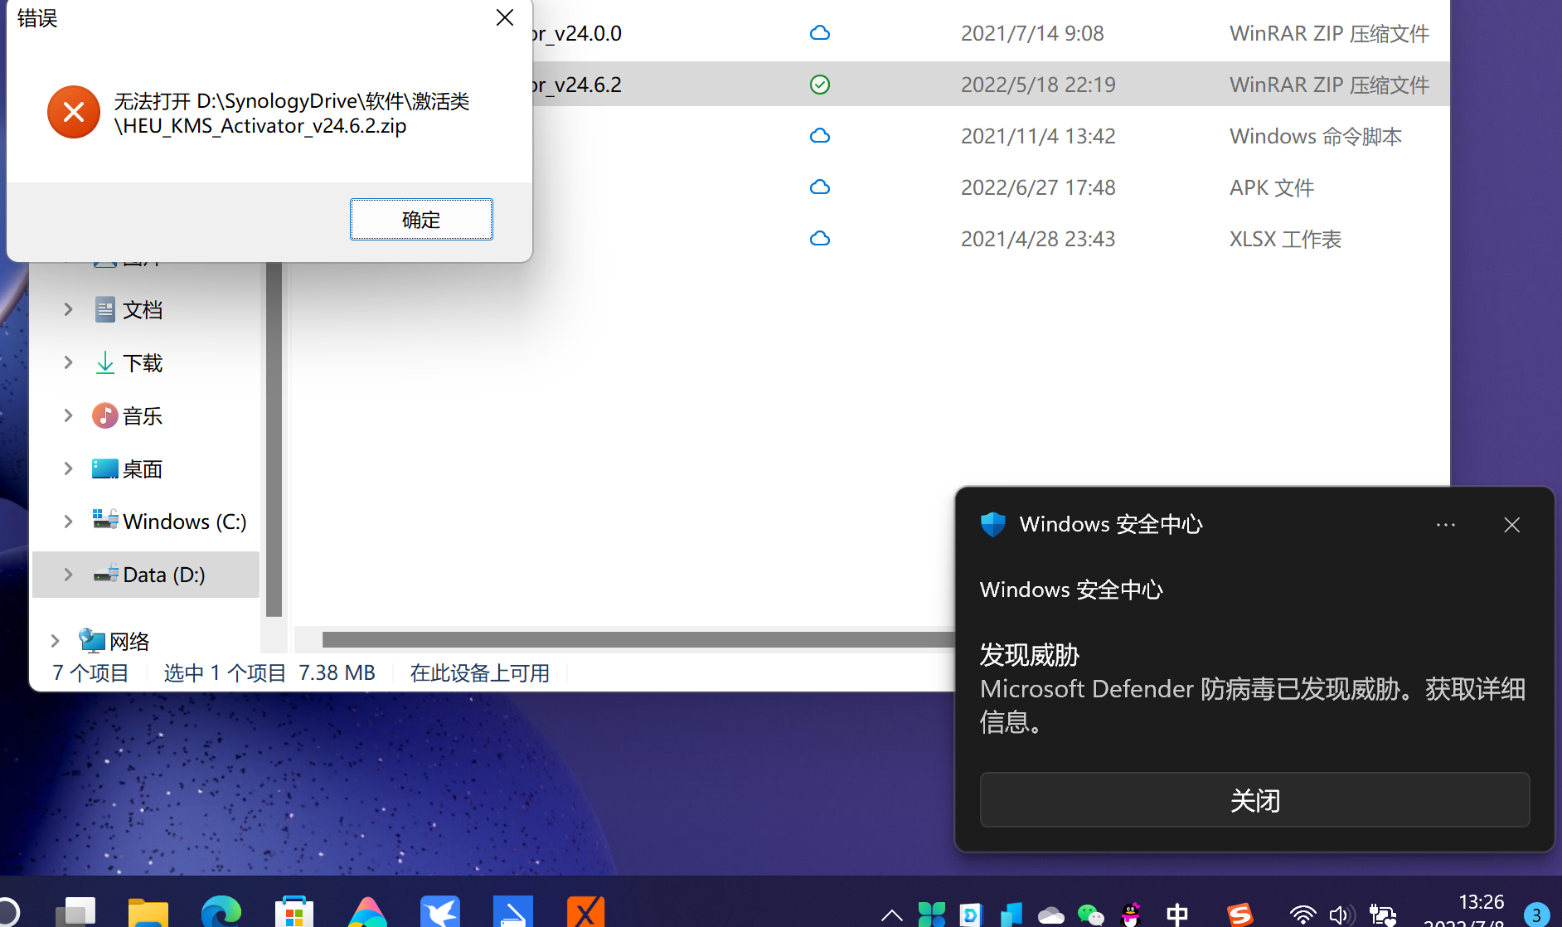This screenshot has width=1562, height=927.
Task: Expand the Data (D:) drive node
Action: (68, 575)
